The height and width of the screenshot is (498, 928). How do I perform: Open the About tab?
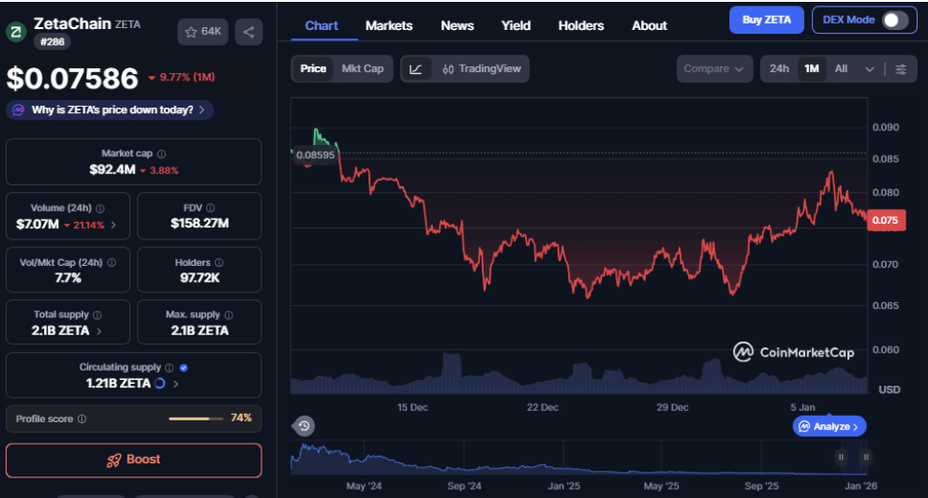pos(650,26)
